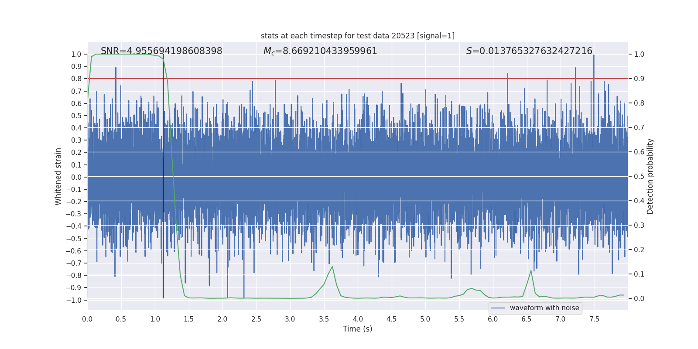Image resolution: width=698 pixels, height=349 pixels.
Task: Click the 3.0 tick on the time axis
Action: 290,319
